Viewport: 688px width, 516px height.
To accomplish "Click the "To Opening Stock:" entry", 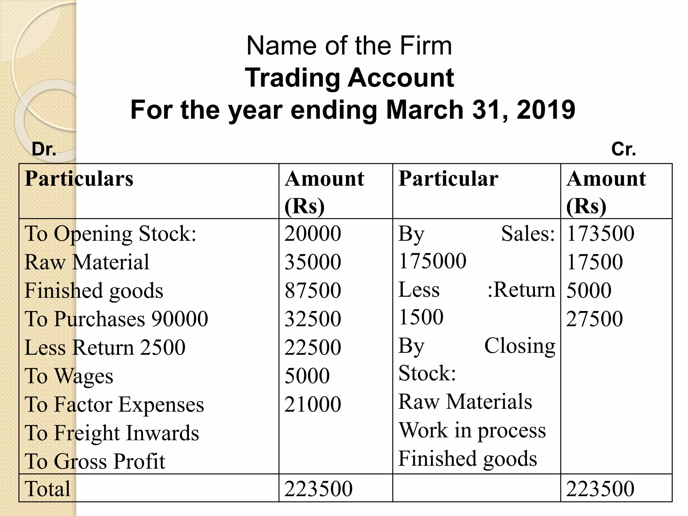I will [110, 233].
